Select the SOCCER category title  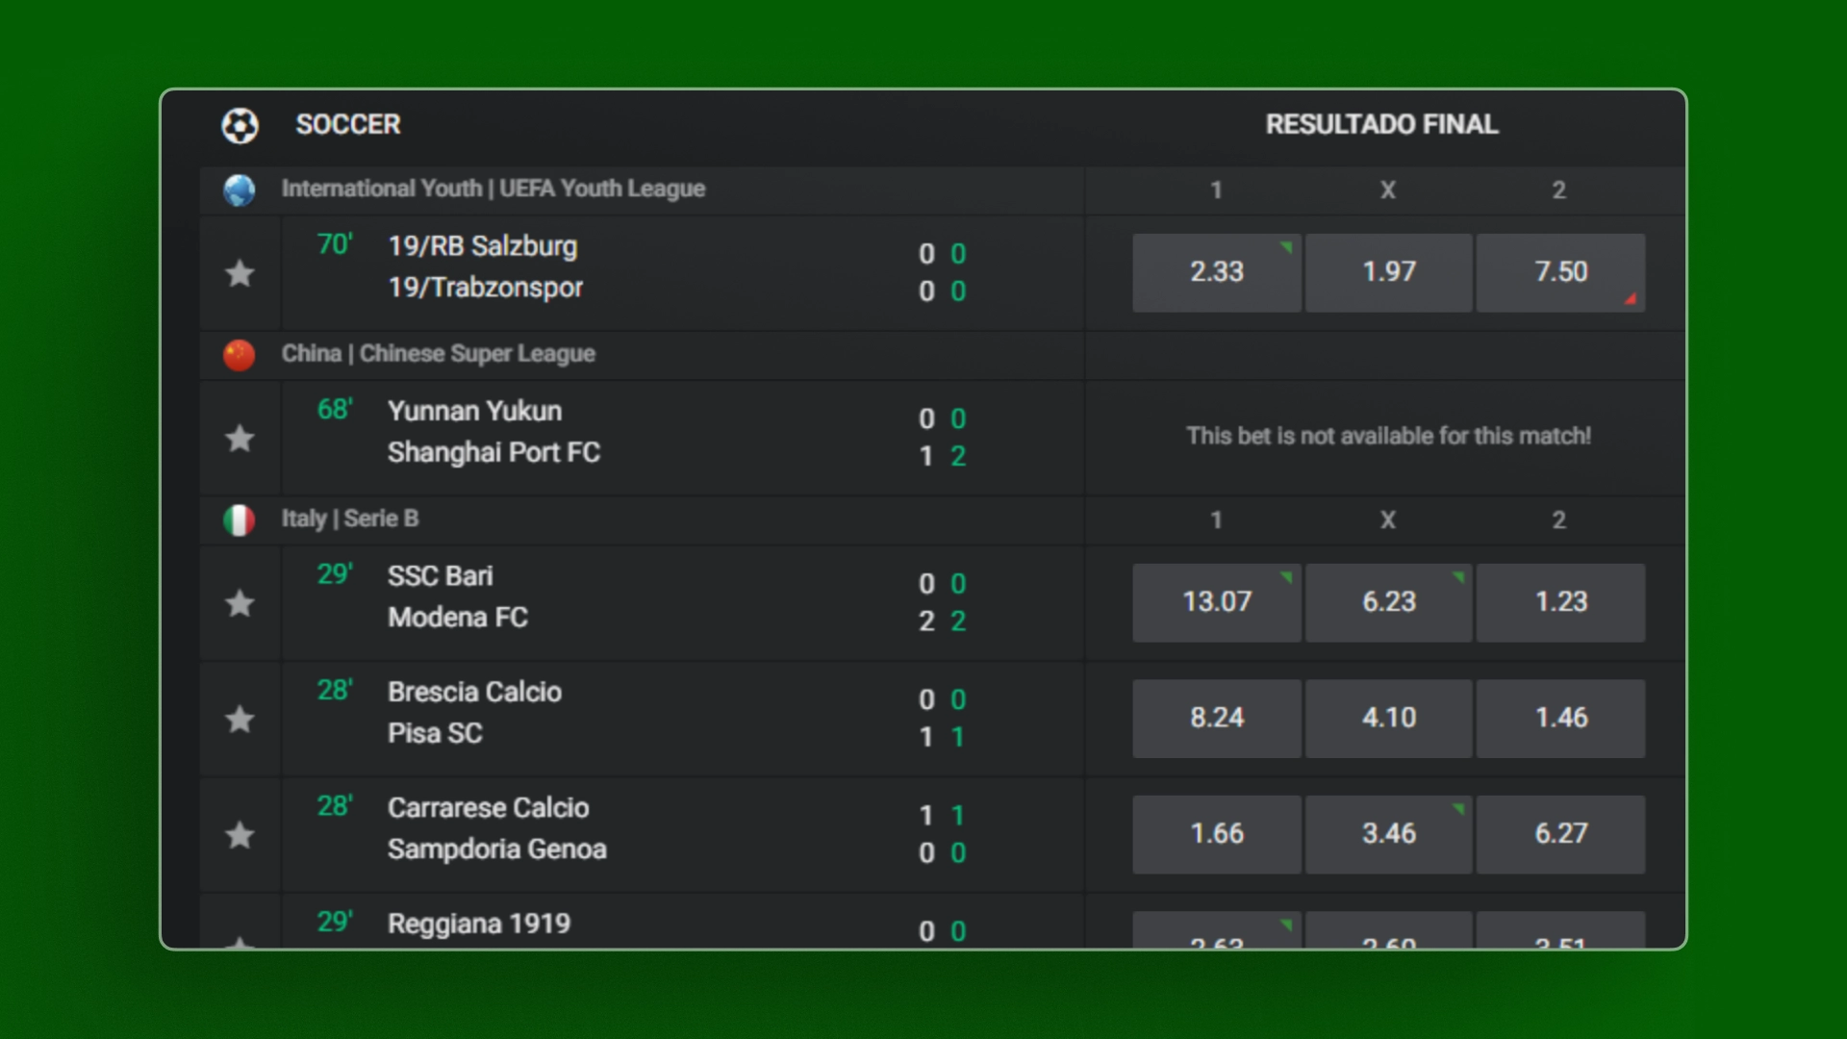click(348, 124)
